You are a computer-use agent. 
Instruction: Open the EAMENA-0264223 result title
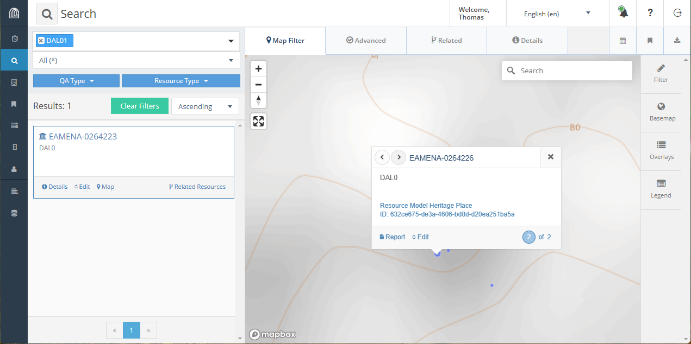83,137
